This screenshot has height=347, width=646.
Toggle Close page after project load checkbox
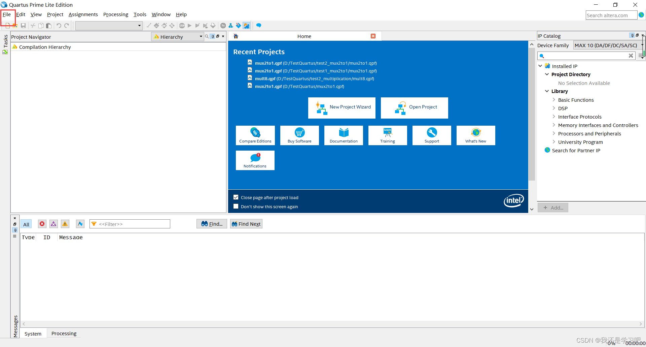pyautogui.click(x=236, y=197)
